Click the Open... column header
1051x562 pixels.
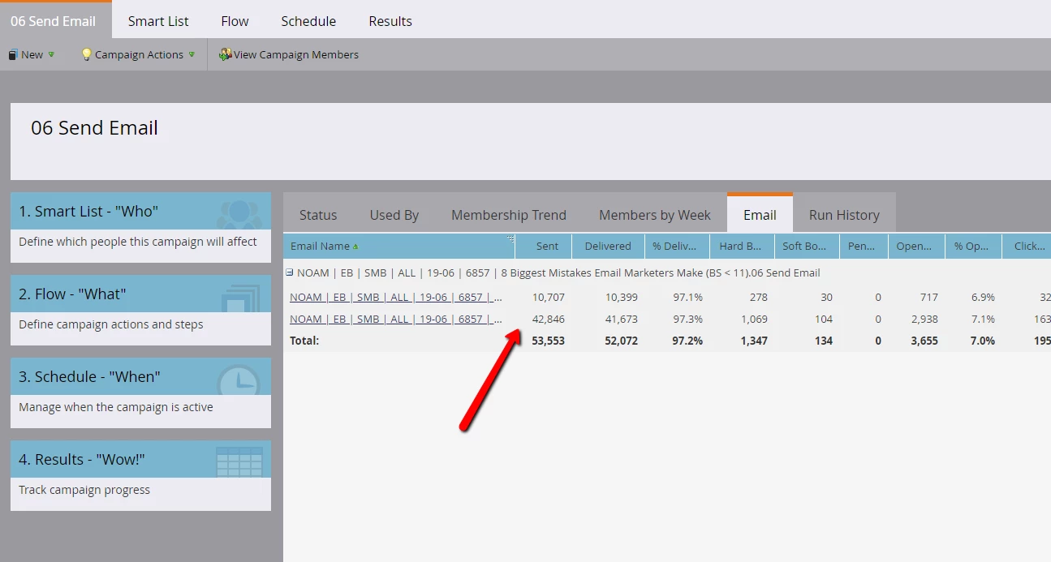[x=916, y=247]
